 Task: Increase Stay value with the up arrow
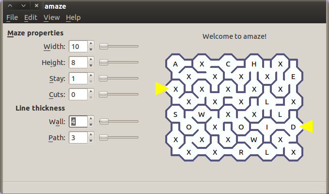tap(91, 75)
